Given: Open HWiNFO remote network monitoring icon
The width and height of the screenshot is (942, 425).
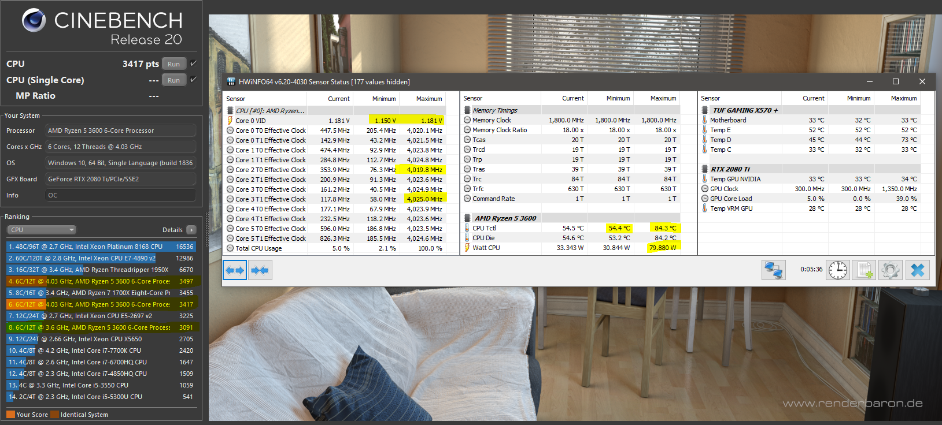Looking at the screenshot, I should click(x=774, y=270).
